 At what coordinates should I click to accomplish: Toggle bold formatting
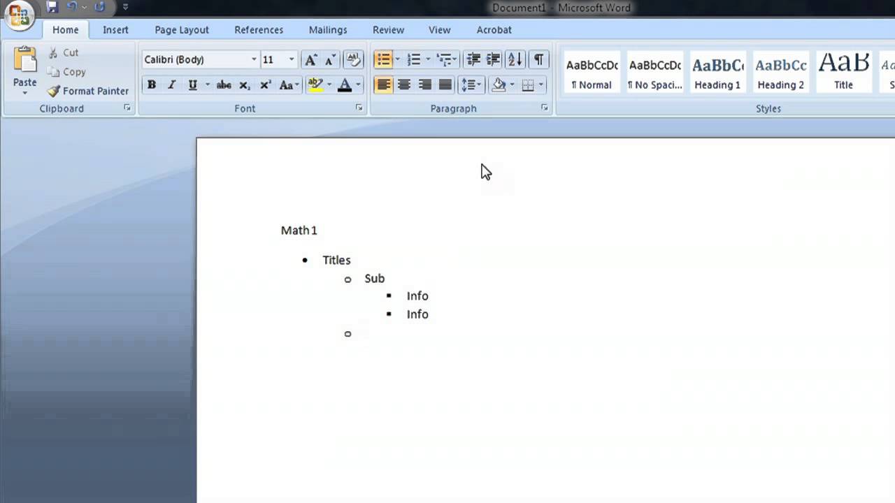[151, 85]
